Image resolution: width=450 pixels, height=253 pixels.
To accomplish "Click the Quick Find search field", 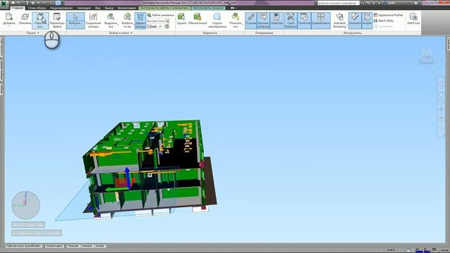I will [158, 21].
